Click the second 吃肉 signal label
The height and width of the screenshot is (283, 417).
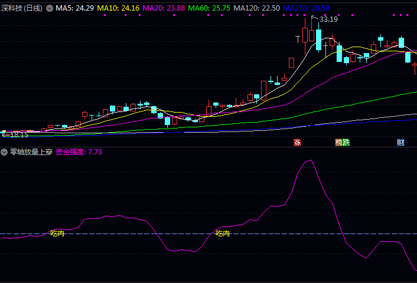coord(223,233)
